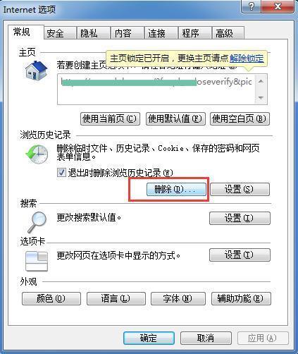Click the 字体(N) button

coord(178,298)
